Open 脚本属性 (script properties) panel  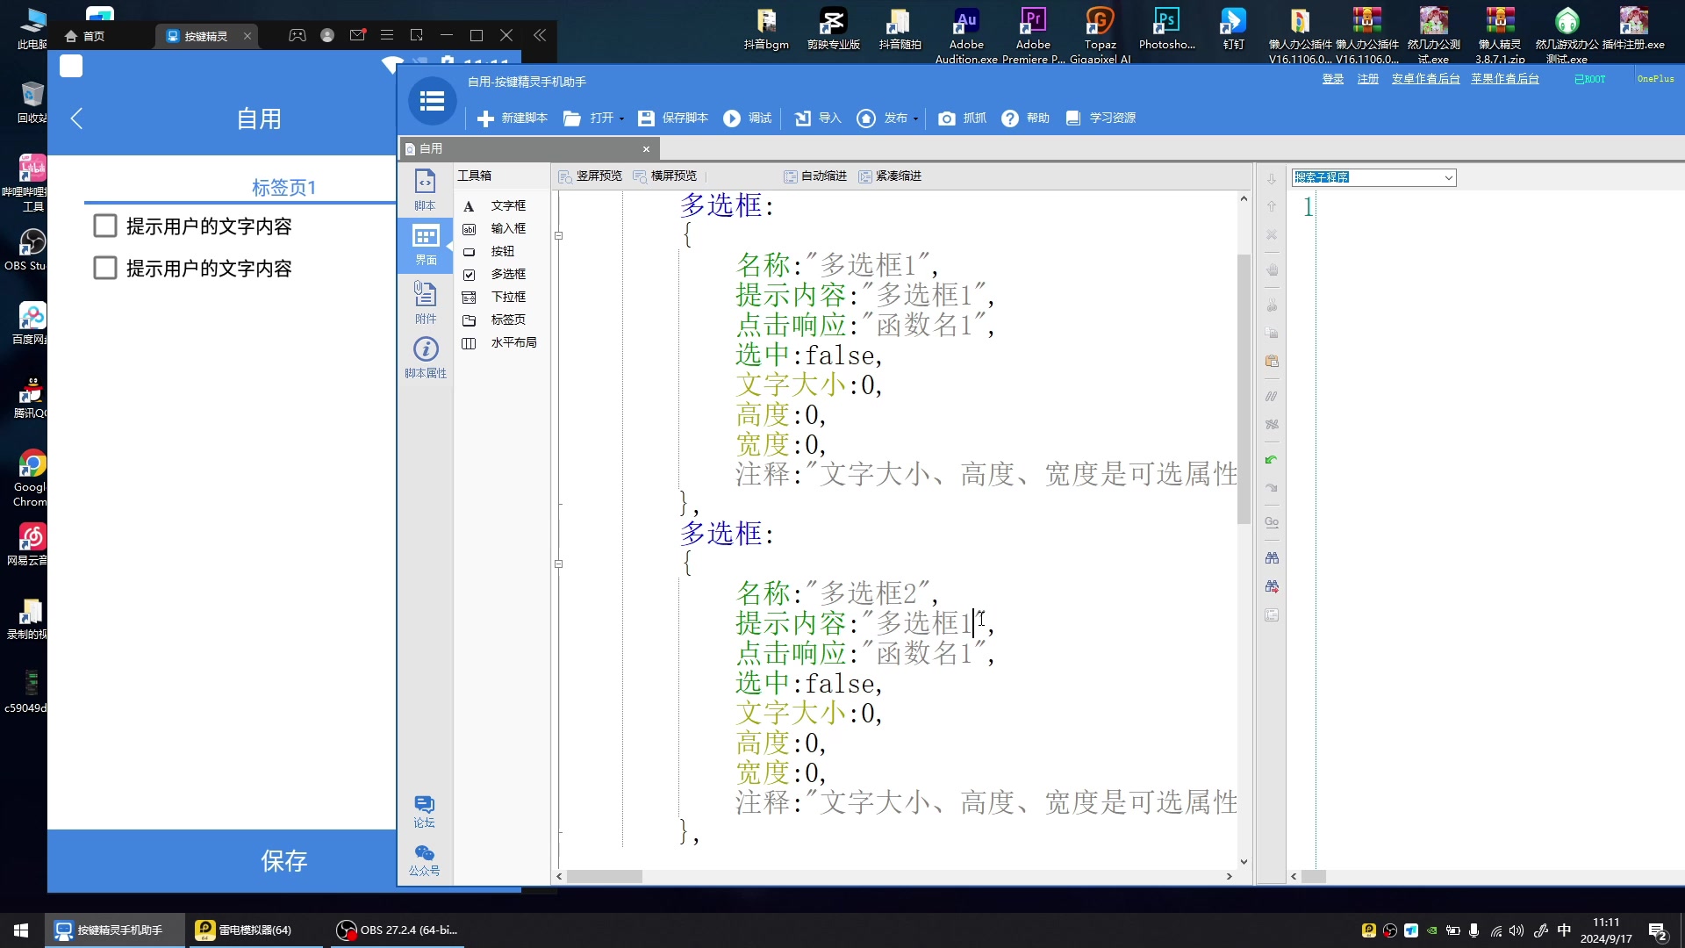click(426, 356)
